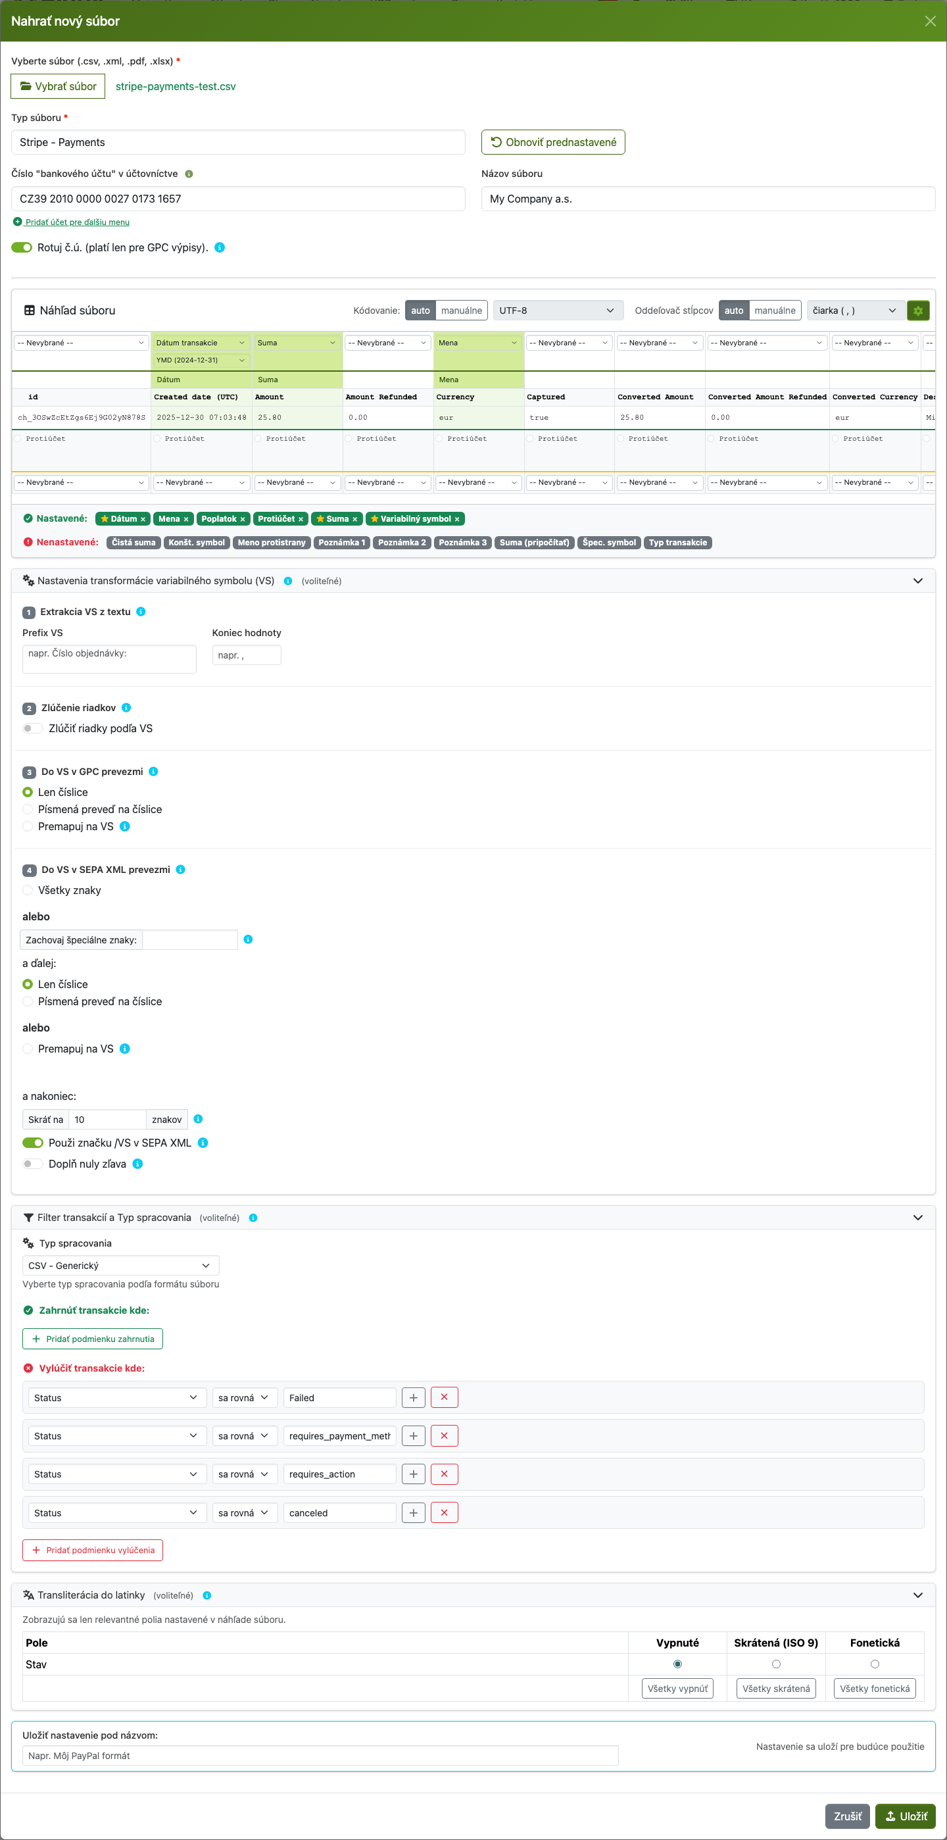This screenshot has height=1840, width=947.
Task: Remove the Poplatok tag with its x icon
Action: pyautogui.click(x=243, y=519)
